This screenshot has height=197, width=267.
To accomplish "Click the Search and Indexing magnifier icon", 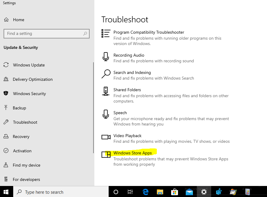I will (106, 74).
